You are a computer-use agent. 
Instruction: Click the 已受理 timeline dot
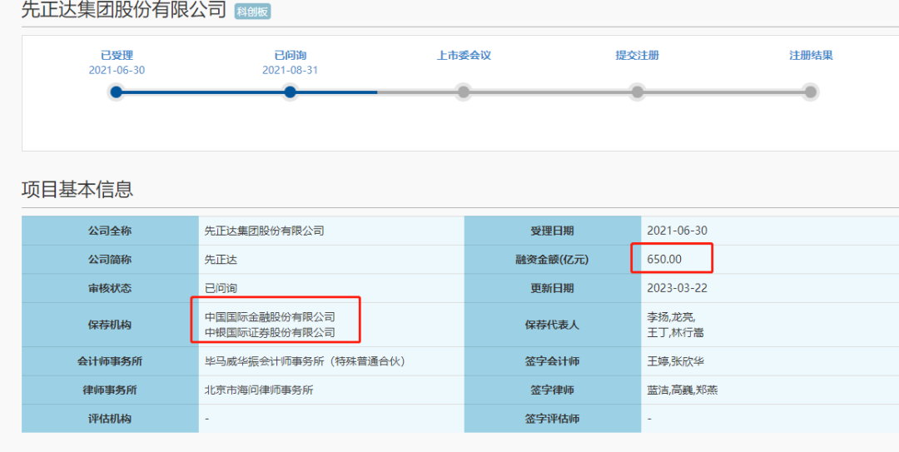[117, 92]
